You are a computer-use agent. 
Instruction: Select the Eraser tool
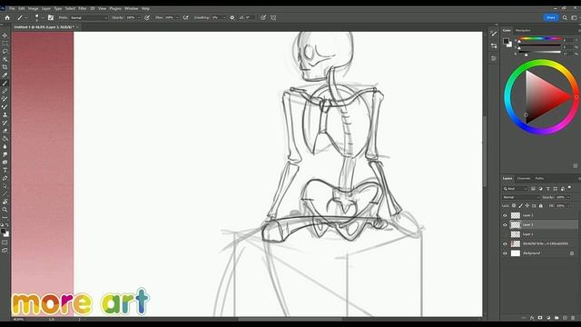5,131
